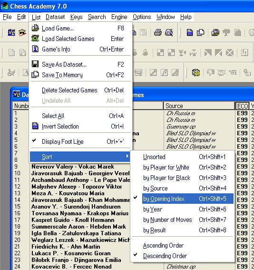The image size is (254, 270).
Task: Click game number 5 in the list
Action: coord(16,140)
